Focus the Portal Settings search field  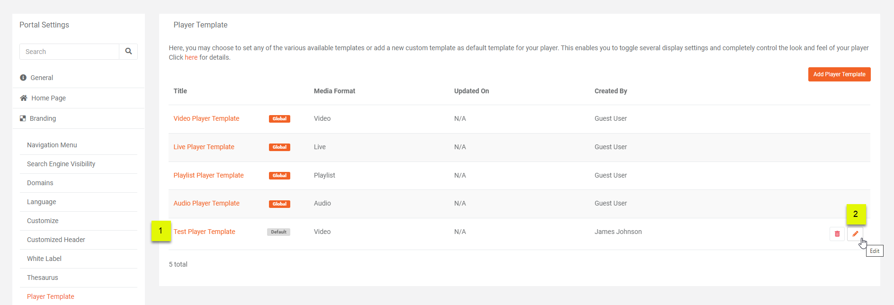(69, 52)
